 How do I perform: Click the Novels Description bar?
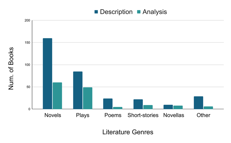point(48,74)
